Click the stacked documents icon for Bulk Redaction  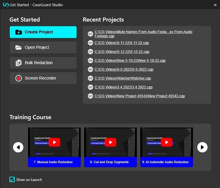click(x=19, y=63)
